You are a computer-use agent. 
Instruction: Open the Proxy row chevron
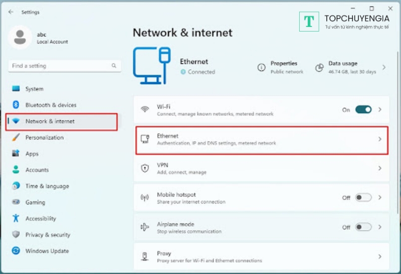point(380,256)
